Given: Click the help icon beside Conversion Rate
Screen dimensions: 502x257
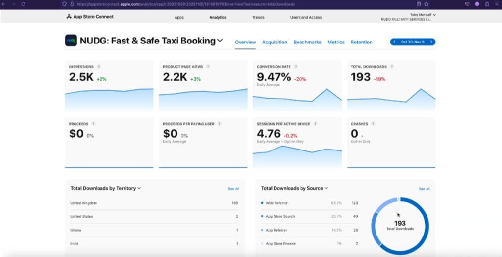Looking at the screenshot, I should pos(296,67).
